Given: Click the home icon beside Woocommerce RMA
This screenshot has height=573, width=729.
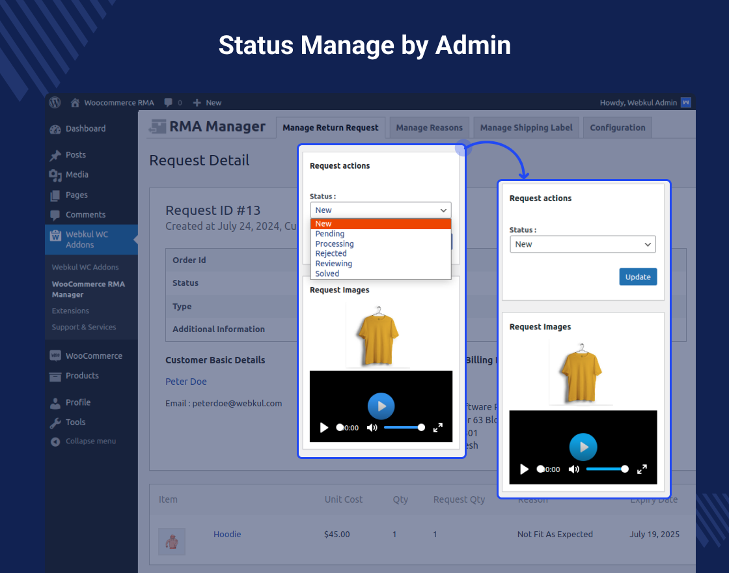Looking at the screenshot, I should (x=75, y=102).
